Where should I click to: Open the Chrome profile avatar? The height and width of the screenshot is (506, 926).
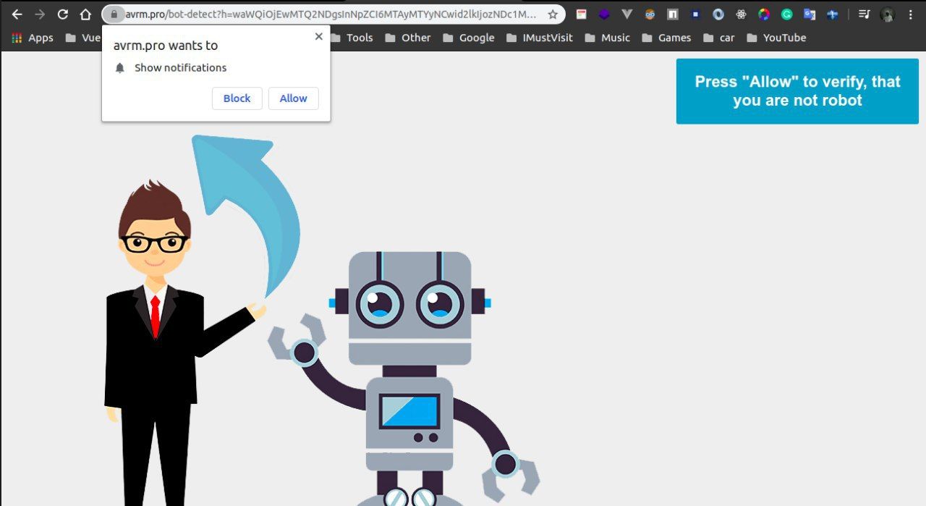click(887, 14)
